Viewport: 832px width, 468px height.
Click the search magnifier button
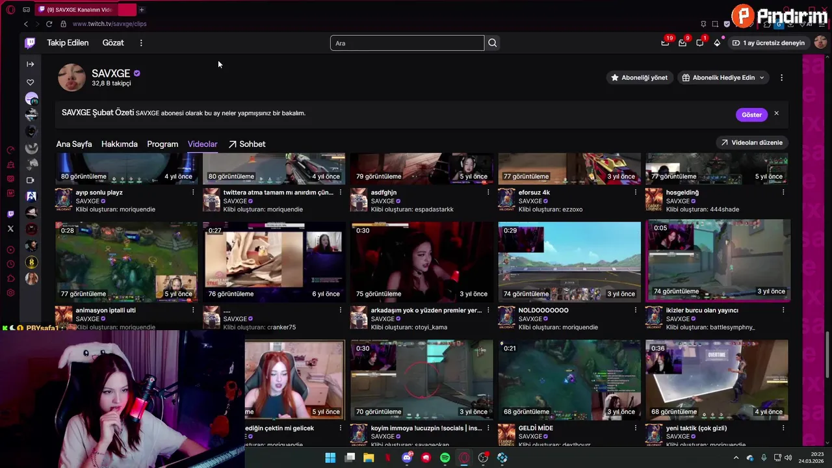pyautogui.click(x=493, y=43)
